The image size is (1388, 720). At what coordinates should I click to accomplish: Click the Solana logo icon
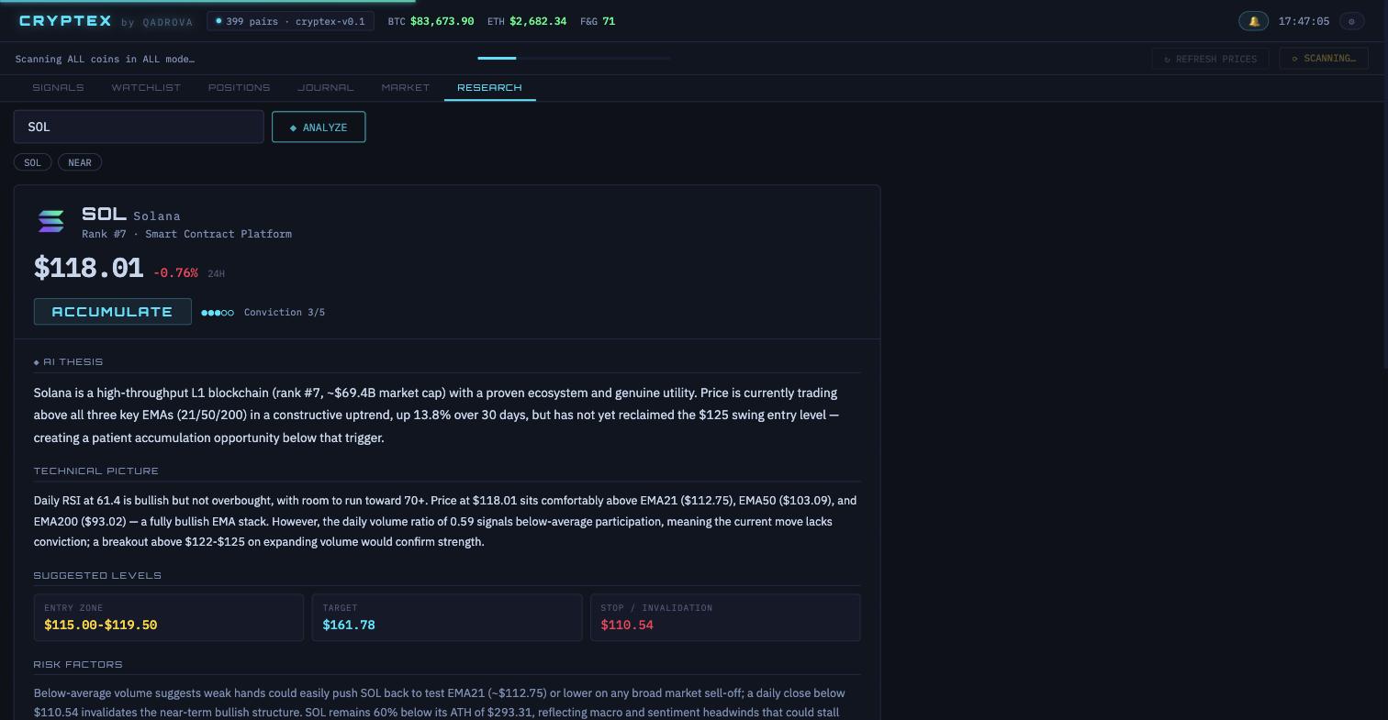pyautogui.click(x=51, y=221)
